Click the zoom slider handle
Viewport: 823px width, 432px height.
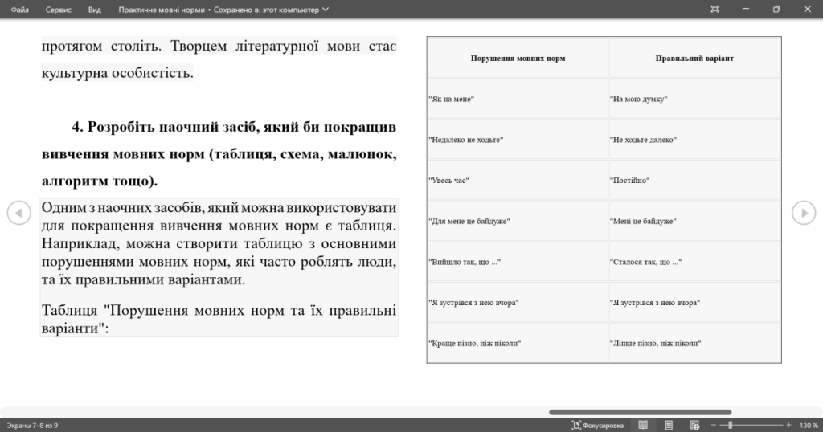[x=730, y=426]
